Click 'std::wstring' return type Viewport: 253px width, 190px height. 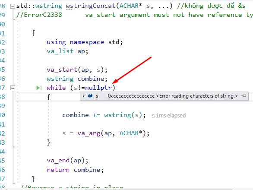pos(39,6)
